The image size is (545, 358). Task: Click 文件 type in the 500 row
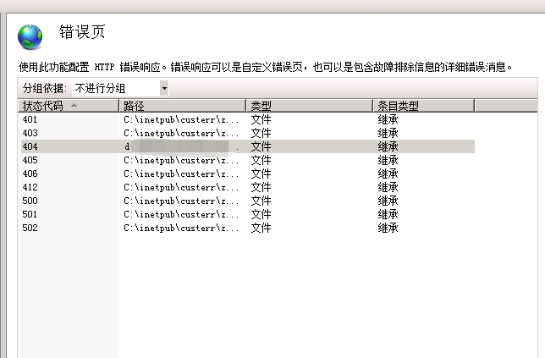pos(261,201)
